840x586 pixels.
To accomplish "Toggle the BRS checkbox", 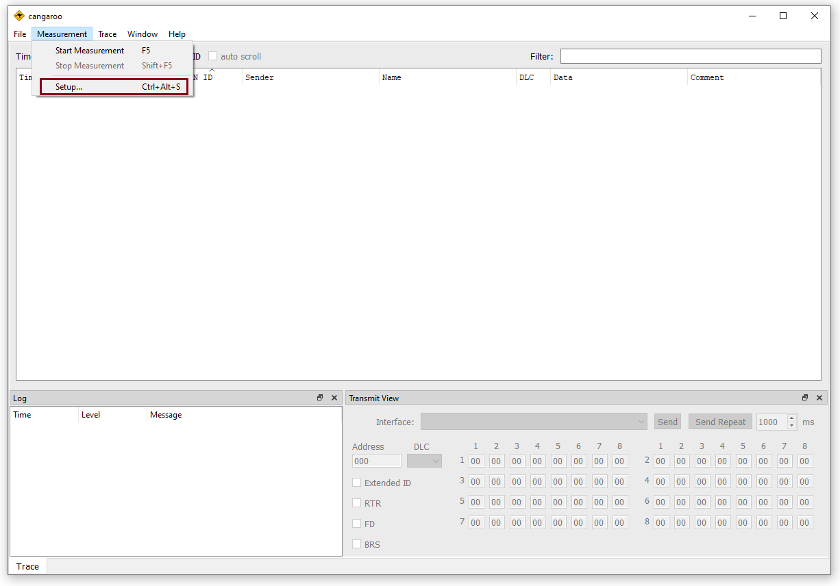I will pyautogui.click(x=356, y=544).
